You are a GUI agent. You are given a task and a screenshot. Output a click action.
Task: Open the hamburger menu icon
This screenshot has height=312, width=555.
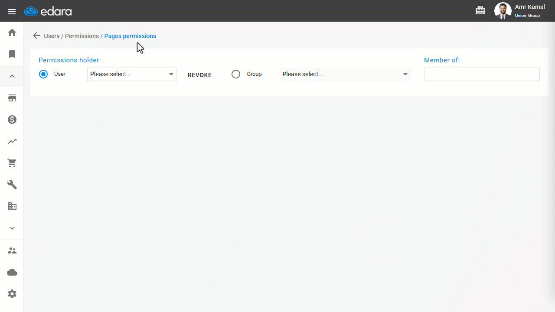[12, 12]
